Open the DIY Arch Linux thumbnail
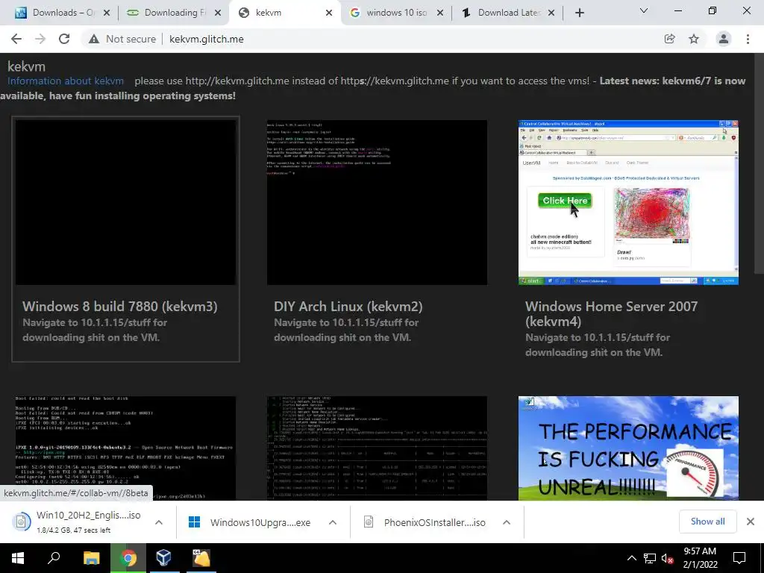Screen dimensions: 764x573 (377, 202)
